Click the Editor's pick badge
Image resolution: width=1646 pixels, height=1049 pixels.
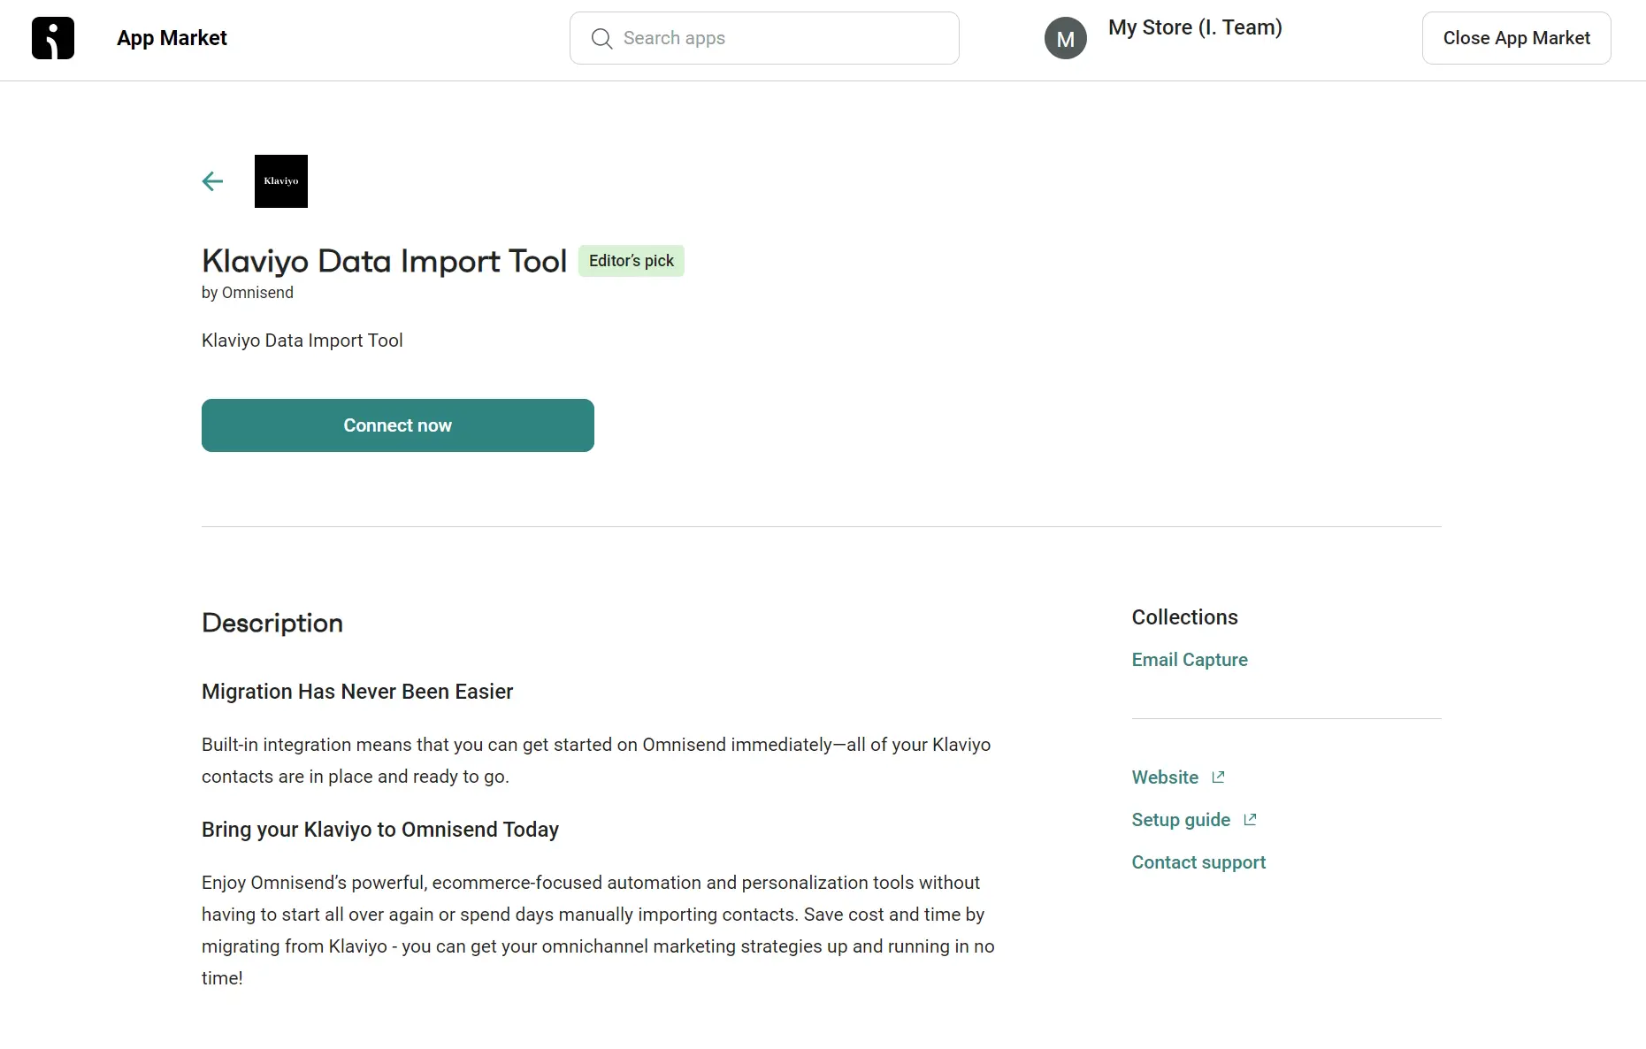(x=632, y=261)
